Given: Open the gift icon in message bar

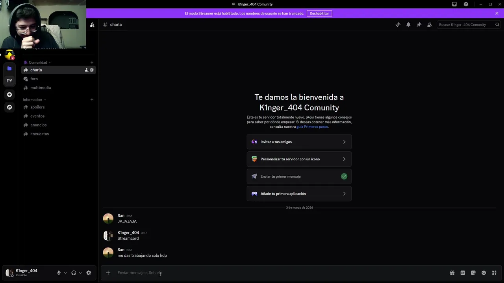Looking at the screenshot, I should [x=452, y=273].
